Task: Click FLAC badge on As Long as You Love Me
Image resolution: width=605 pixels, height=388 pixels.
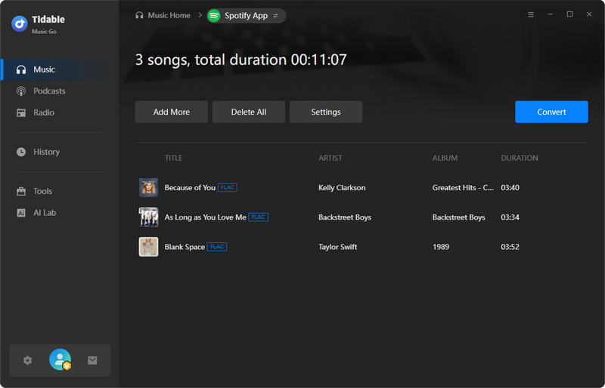Action: pos(259,217)
